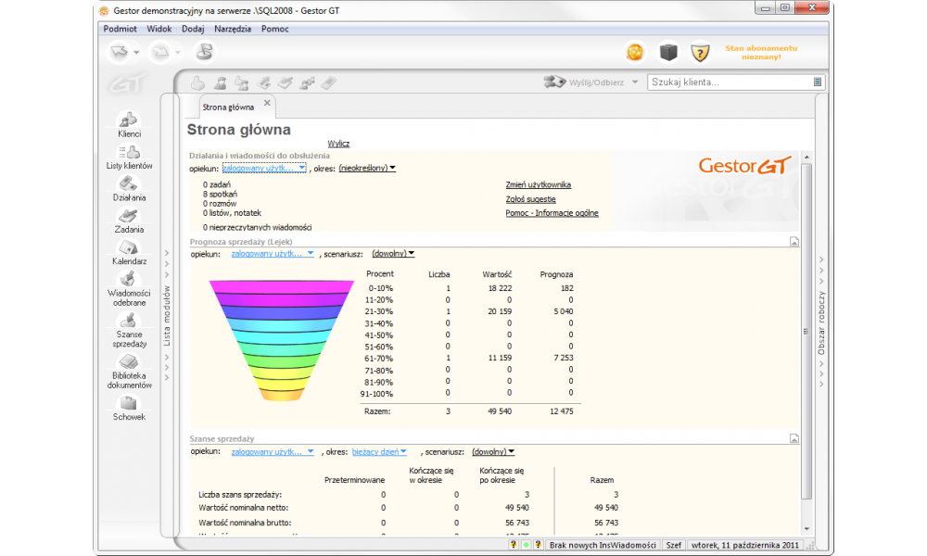Viewport: 927px width, 556px height.
Task: Open the back button history dropdown arrow
Action: coord(136,53)
